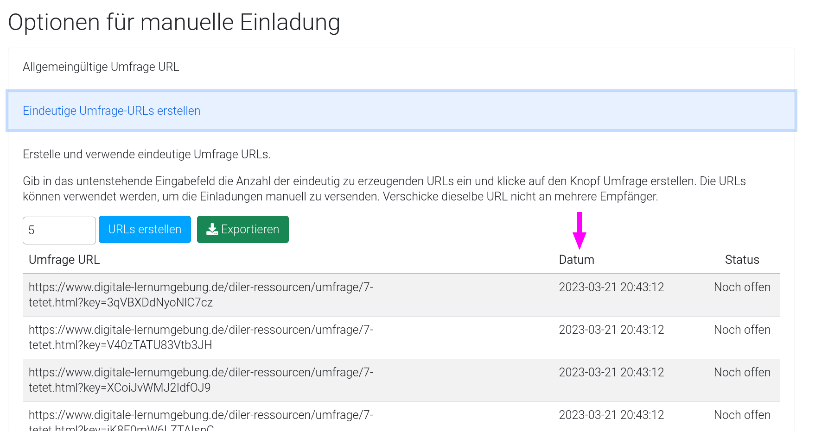The image size is (828, 431).
Task: Click the Datum column header
Action: (x=576, y=260)
